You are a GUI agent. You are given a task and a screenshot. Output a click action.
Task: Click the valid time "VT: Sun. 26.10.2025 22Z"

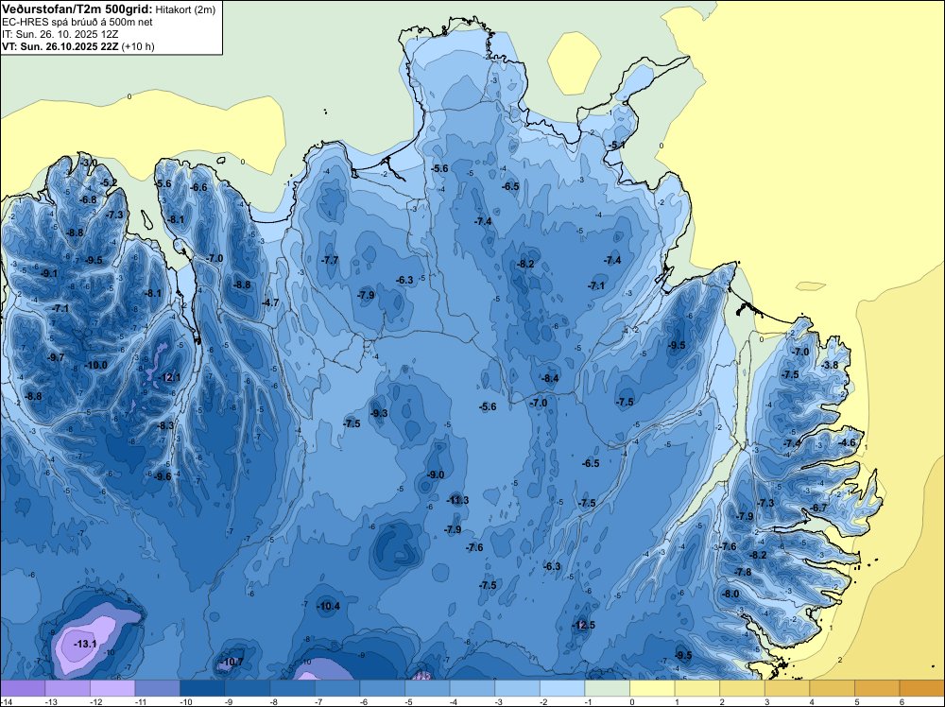60,46
